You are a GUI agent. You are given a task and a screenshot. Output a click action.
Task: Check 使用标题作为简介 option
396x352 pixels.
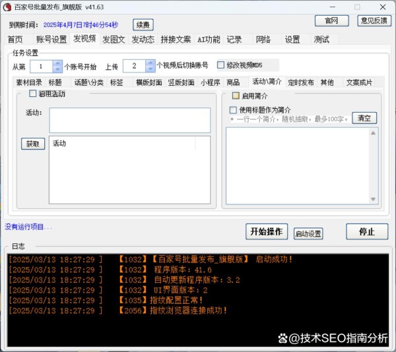pos(233,110)
